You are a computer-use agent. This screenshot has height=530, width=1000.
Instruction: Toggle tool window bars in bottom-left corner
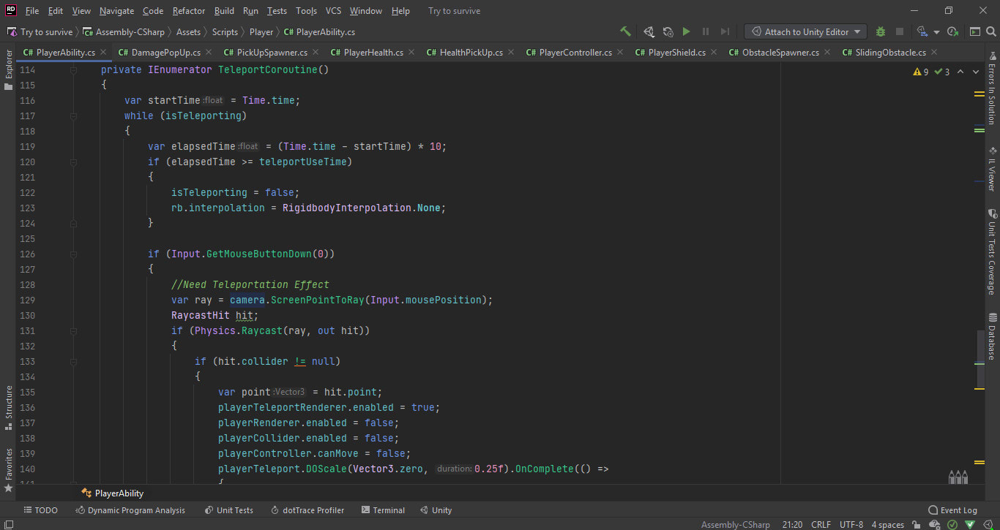tap(8, 525)
